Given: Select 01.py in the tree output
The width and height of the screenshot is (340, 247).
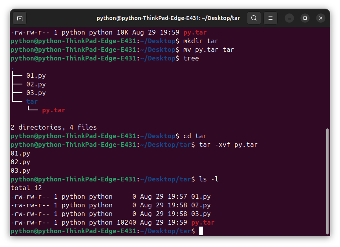Looking at the screenshot, I should pos(36,76).
